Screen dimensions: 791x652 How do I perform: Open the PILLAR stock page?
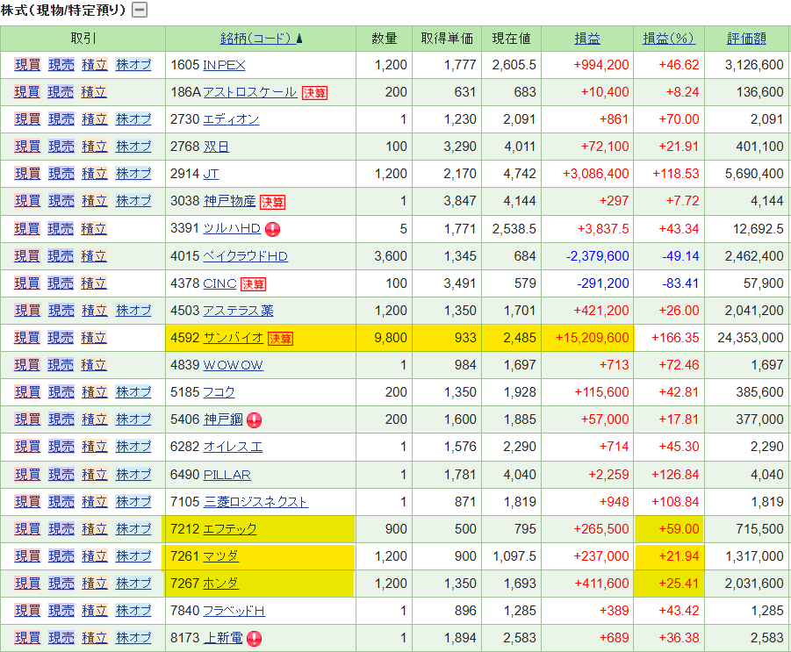[227, 475]
